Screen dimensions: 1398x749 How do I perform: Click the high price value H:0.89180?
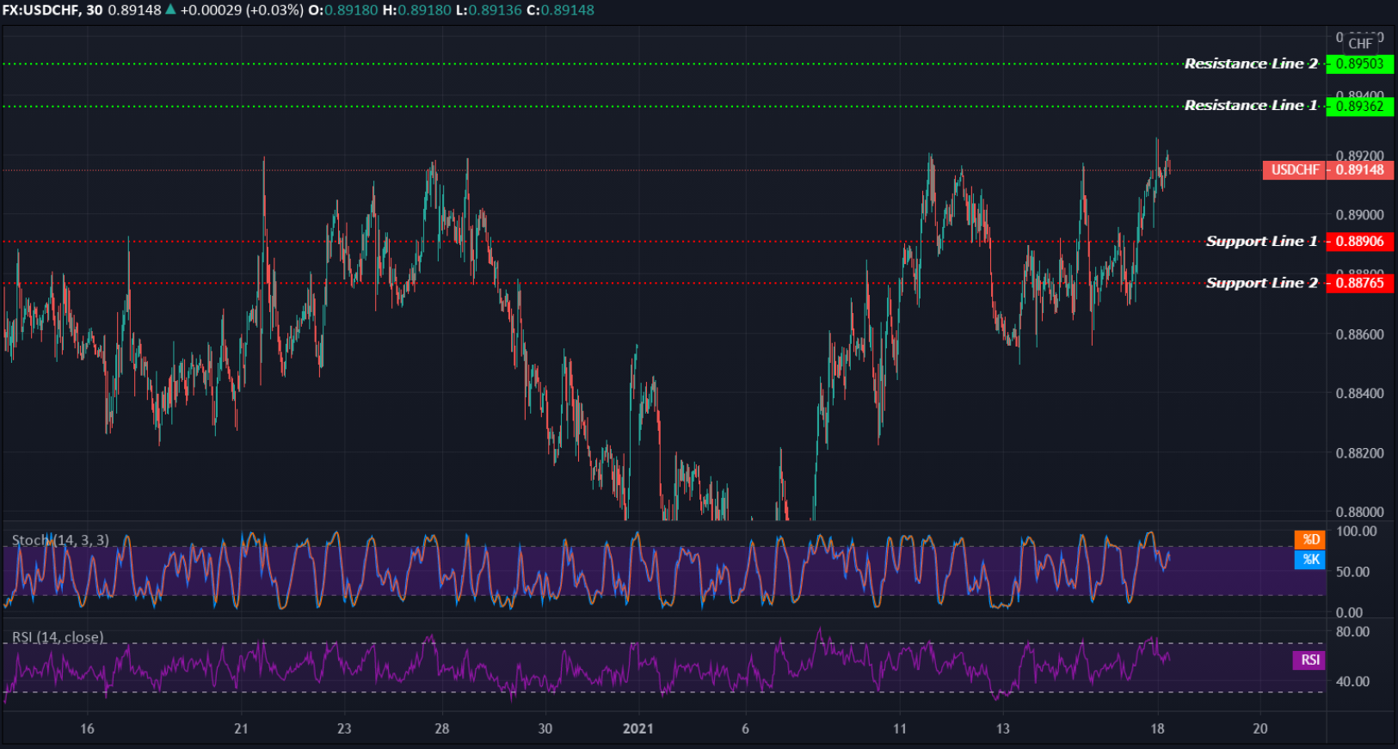click(417, 10)
